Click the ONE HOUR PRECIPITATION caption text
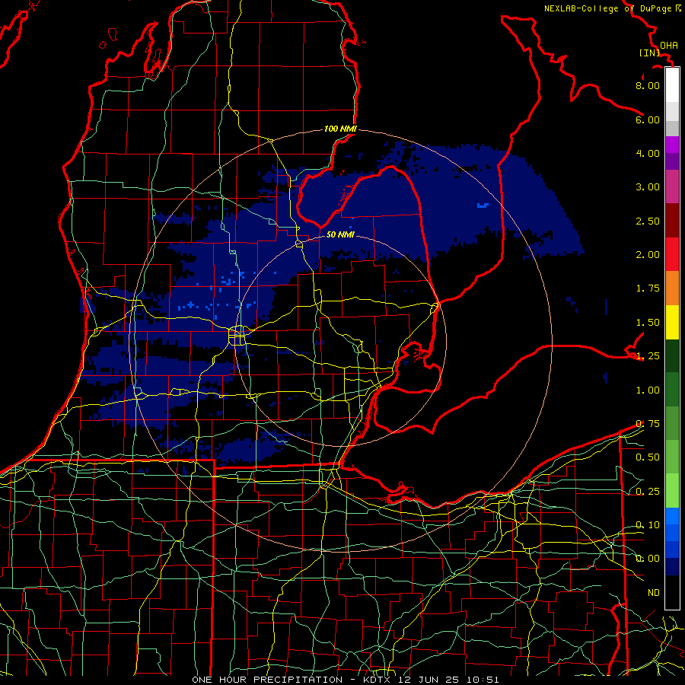 [x=267, y=680]
